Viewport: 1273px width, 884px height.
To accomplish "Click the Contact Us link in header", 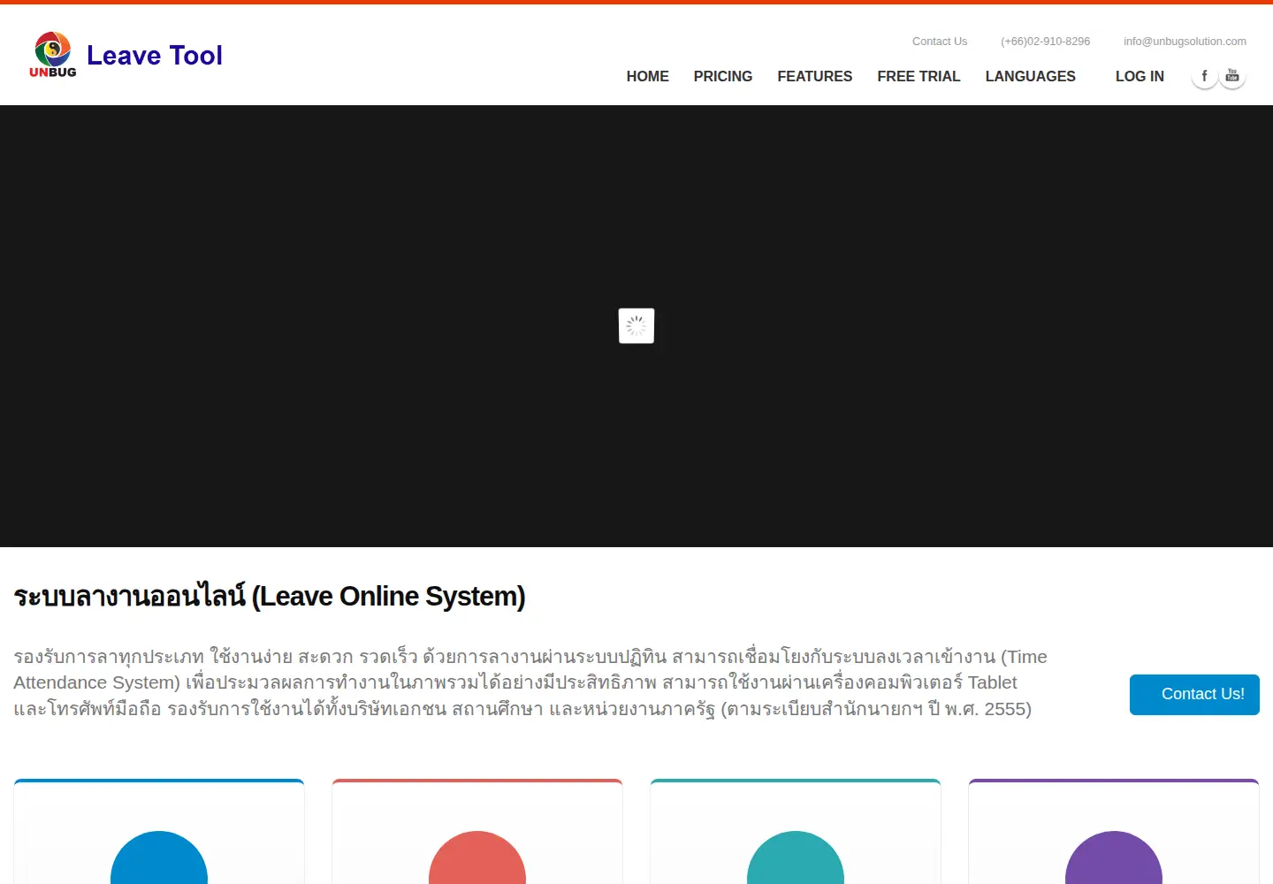I will click(940, 42).
